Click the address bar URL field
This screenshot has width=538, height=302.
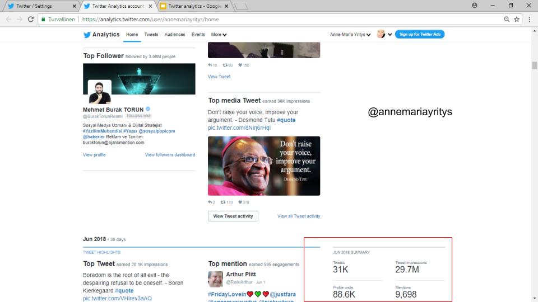[x=271, y=20]
